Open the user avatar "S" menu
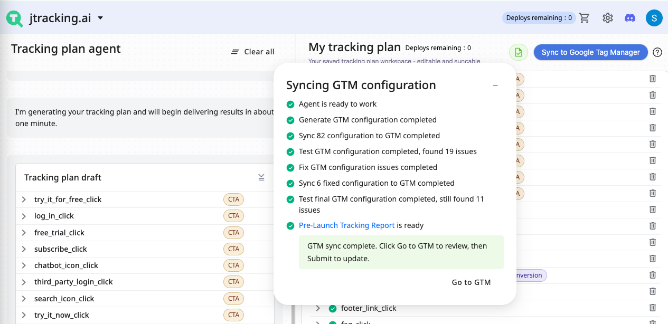The height and width of the screenshot is (324, 668). 654,18
